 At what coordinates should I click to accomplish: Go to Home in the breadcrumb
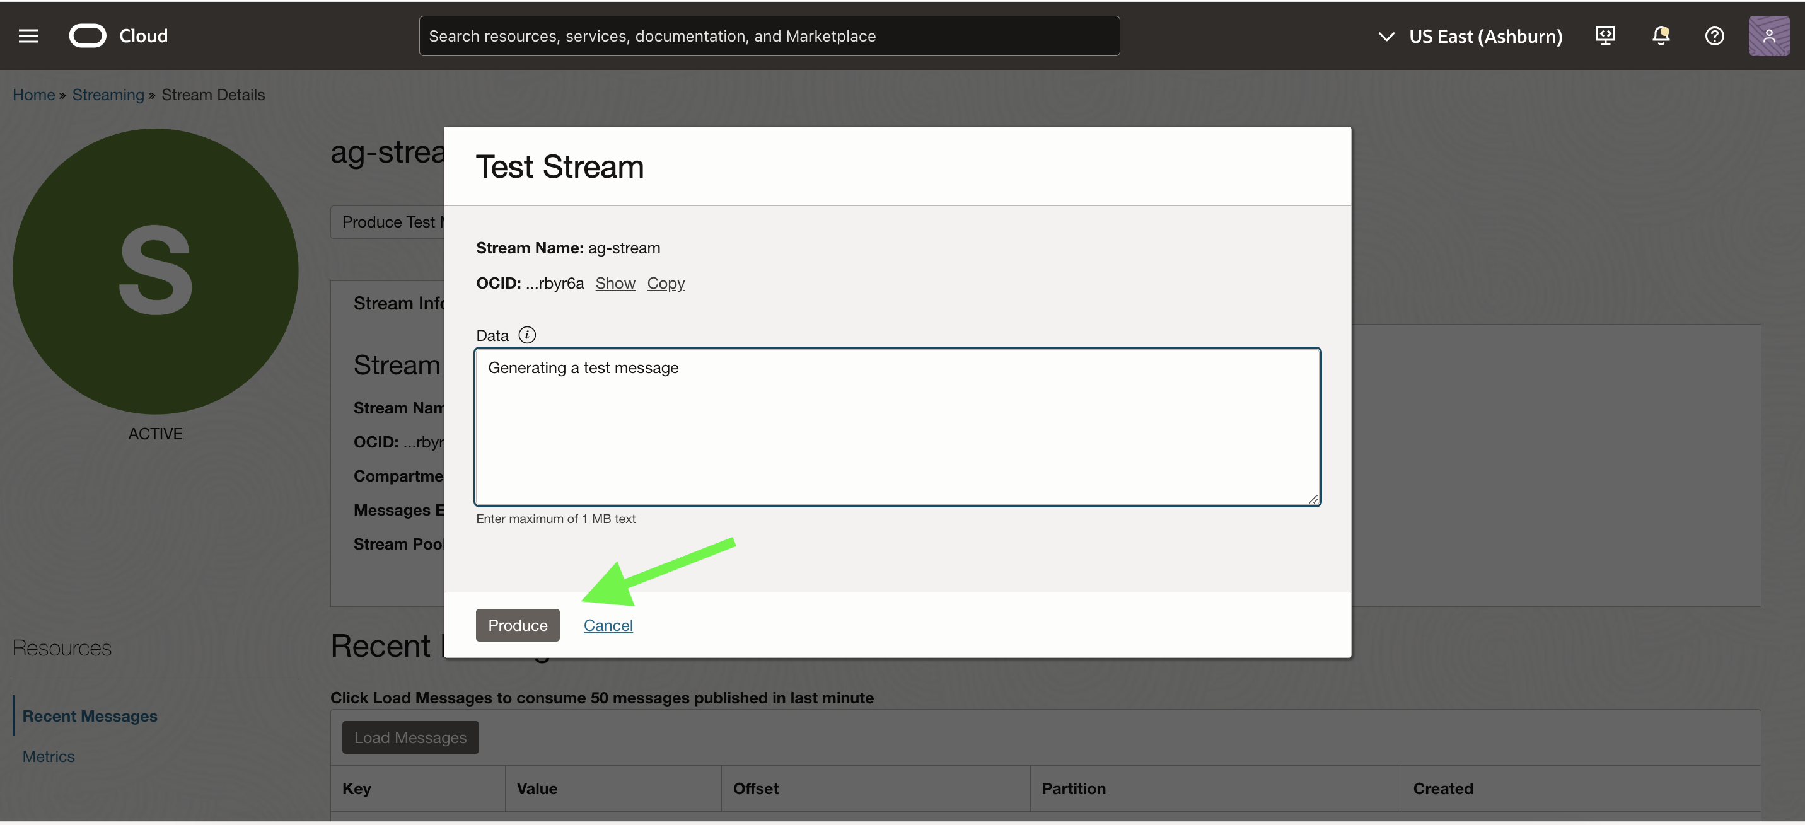point(33,95)
